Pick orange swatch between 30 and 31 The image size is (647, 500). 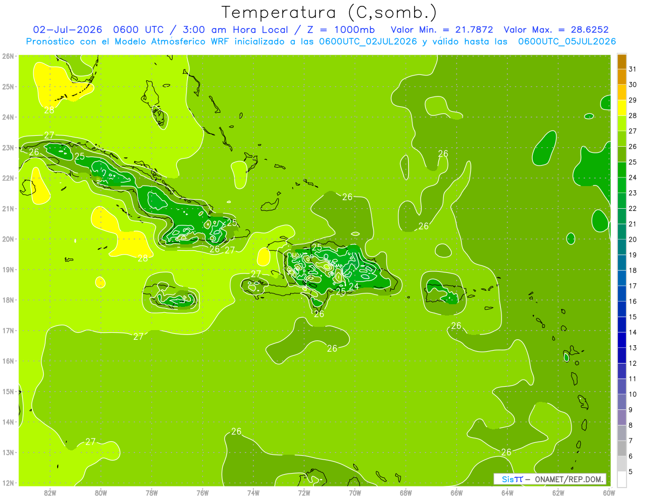[622, 77]
